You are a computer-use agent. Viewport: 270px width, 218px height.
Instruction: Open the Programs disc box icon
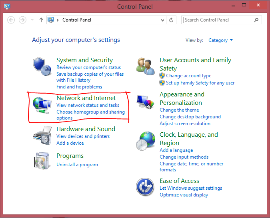coord(42,161)
